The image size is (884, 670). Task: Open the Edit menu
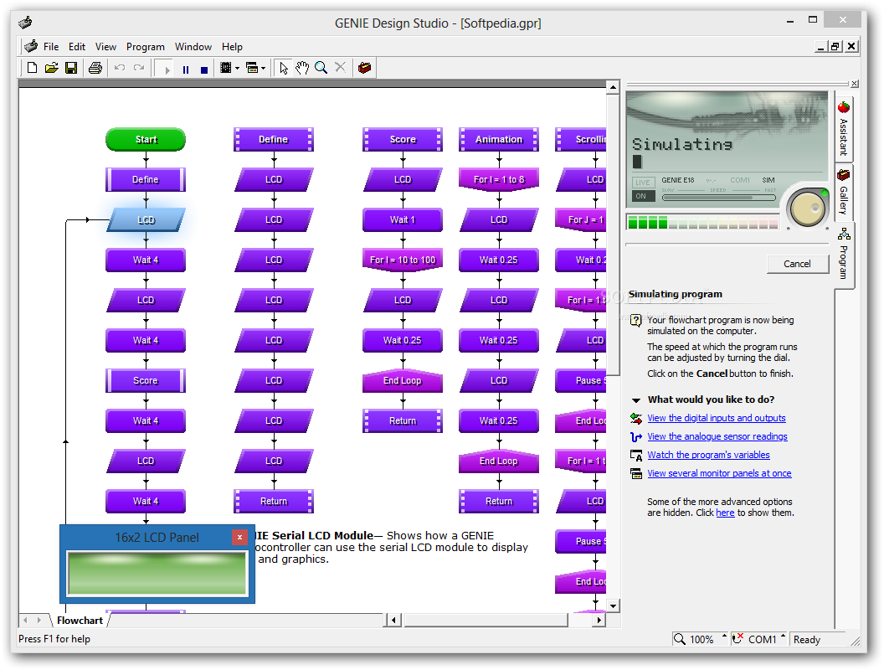(77, 47)
